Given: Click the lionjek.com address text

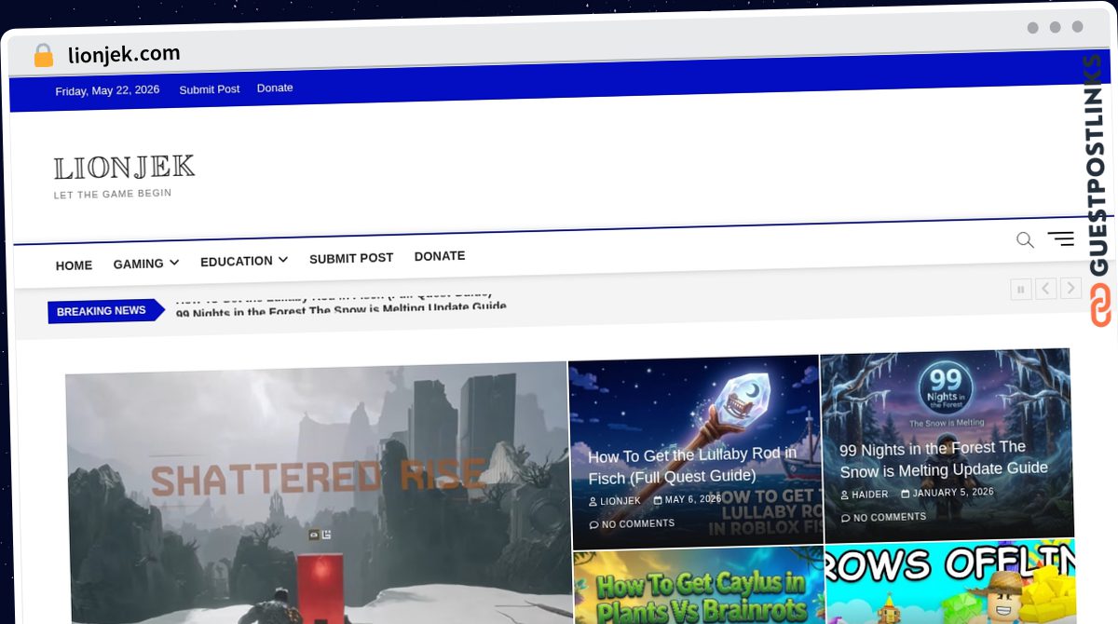Looking at the screenshot, I should [x=124, y=55].
